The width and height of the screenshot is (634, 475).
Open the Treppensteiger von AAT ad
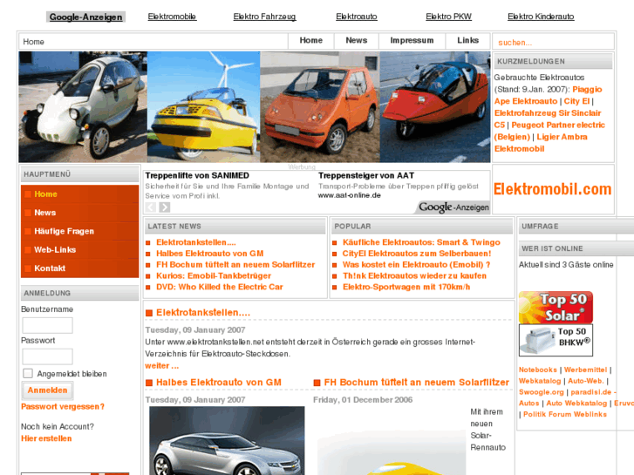pos(366,175)
